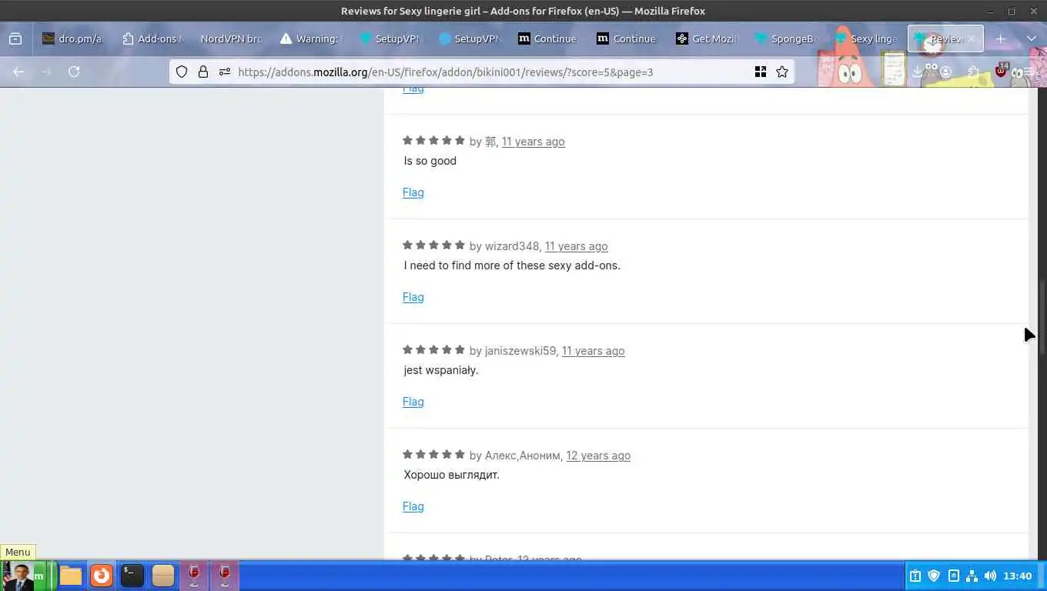Image resolution: width=1047 pixels, height=591 pixels.
Task: Switch to the Get Mozilla tab
Action: click(705, 38)
